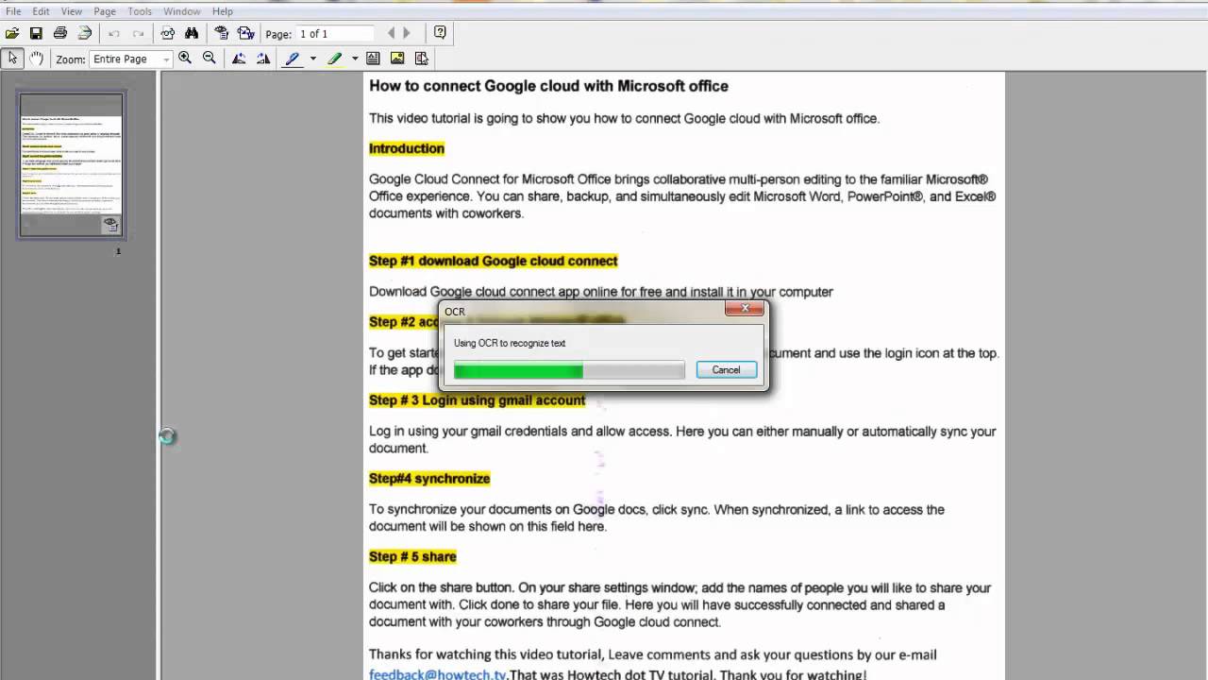
Task: Click 'Using OCR to recognize text' label
Action: (510, 344)
